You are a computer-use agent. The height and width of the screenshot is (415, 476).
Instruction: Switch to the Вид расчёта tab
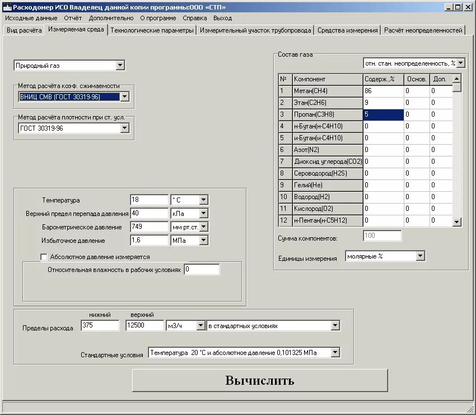point(24,30)
